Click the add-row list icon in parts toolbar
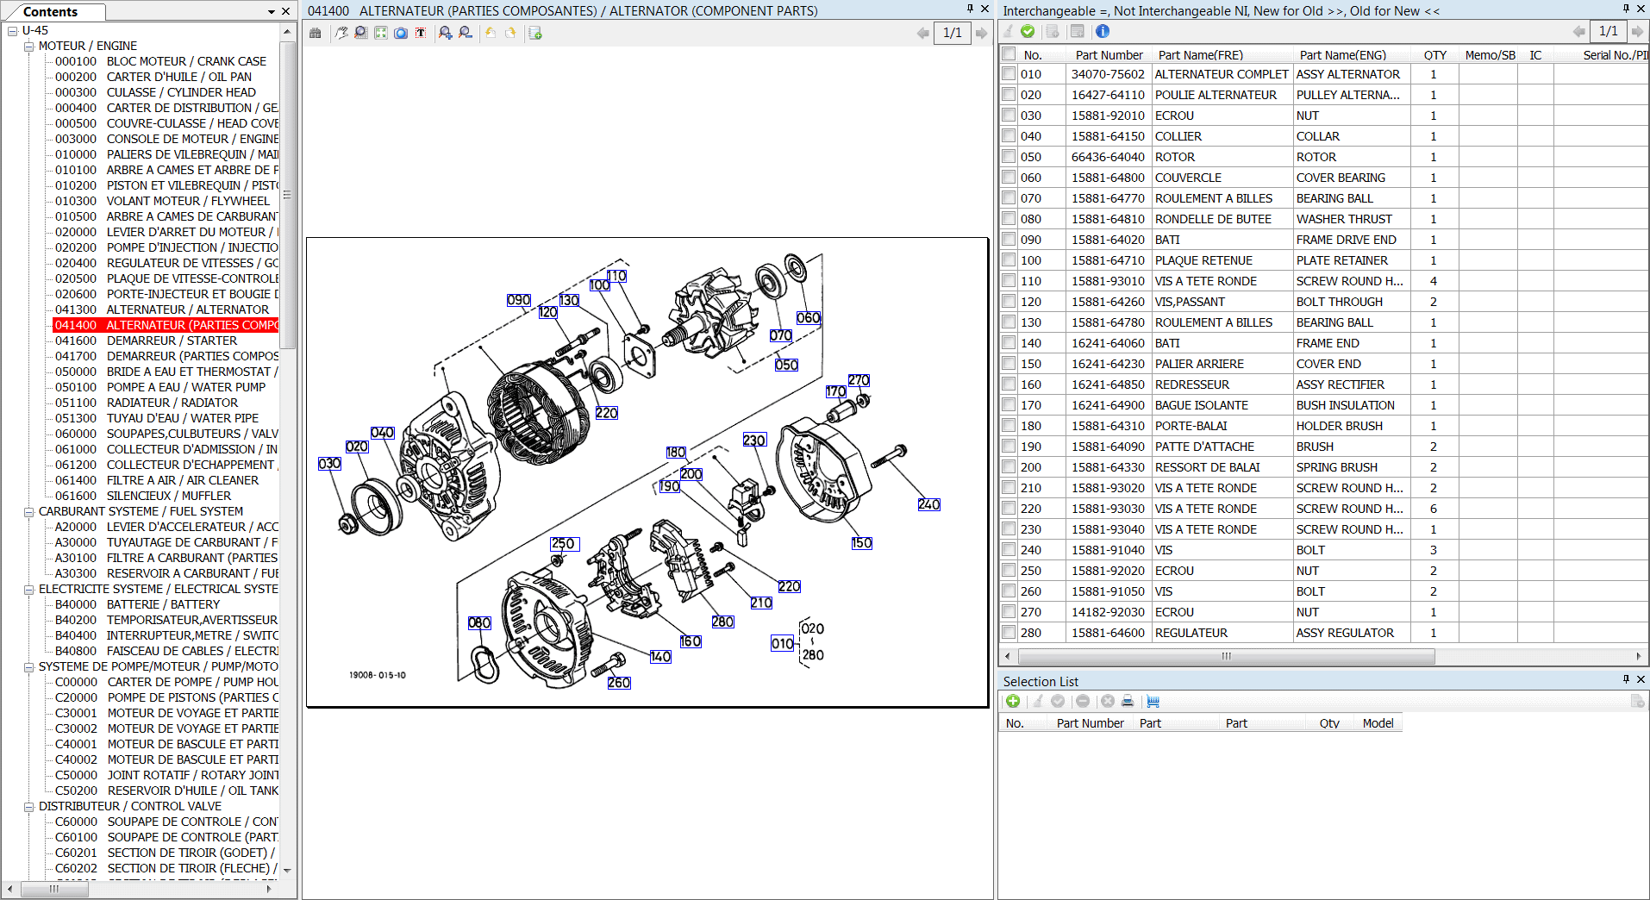 point(1053,31)
